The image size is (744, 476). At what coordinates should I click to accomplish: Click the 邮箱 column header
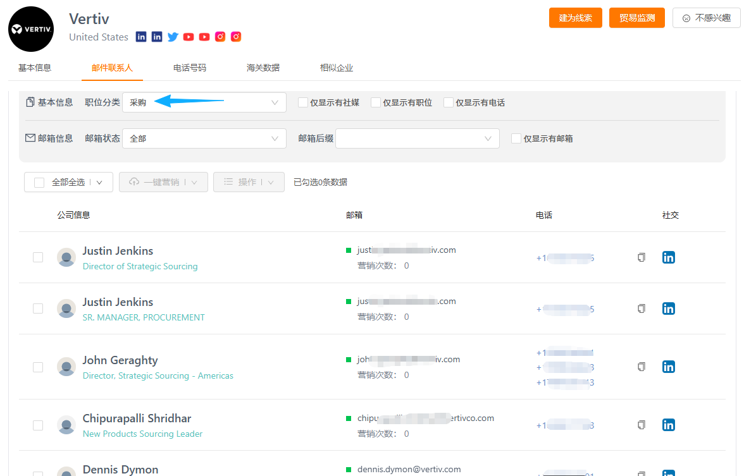click(x=354, y=215)
